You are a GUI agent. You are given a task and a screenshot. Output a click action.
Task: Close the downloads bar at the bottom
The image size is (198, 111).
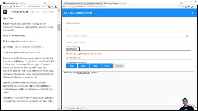pos(196,108)
